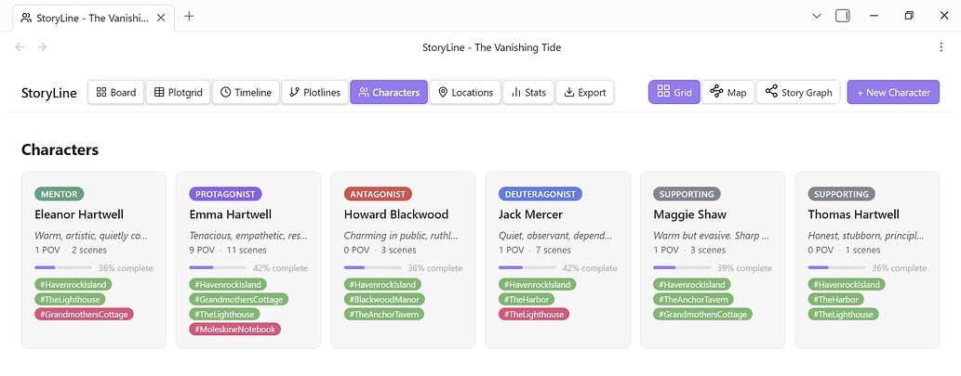
Task: Switch to Story Graph view
Action: tap(798, 92)
